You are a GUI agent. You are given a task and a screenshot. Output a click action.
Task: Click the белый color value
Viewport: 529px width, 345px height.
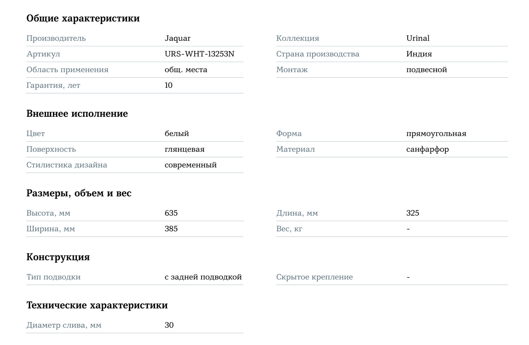click(x=177, y=134)
